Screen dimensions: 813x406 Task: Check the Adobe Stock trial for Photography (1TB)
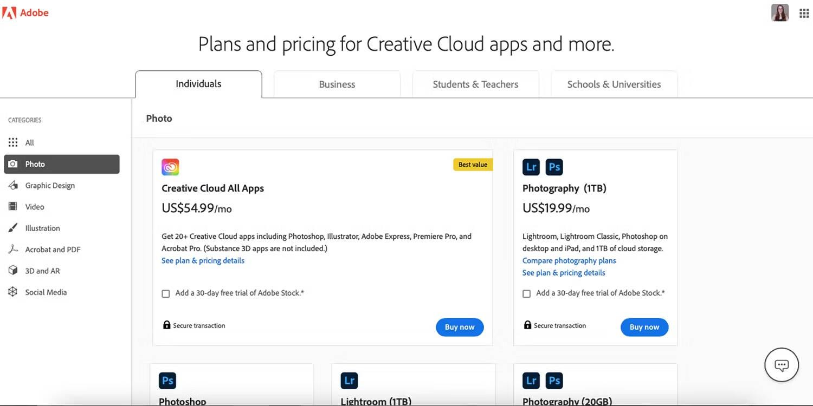coord(526,293)
